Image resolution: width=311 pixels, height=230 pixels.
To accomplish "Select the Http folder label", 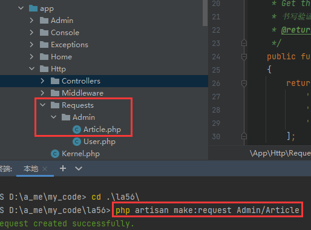I will click(58, 69).
